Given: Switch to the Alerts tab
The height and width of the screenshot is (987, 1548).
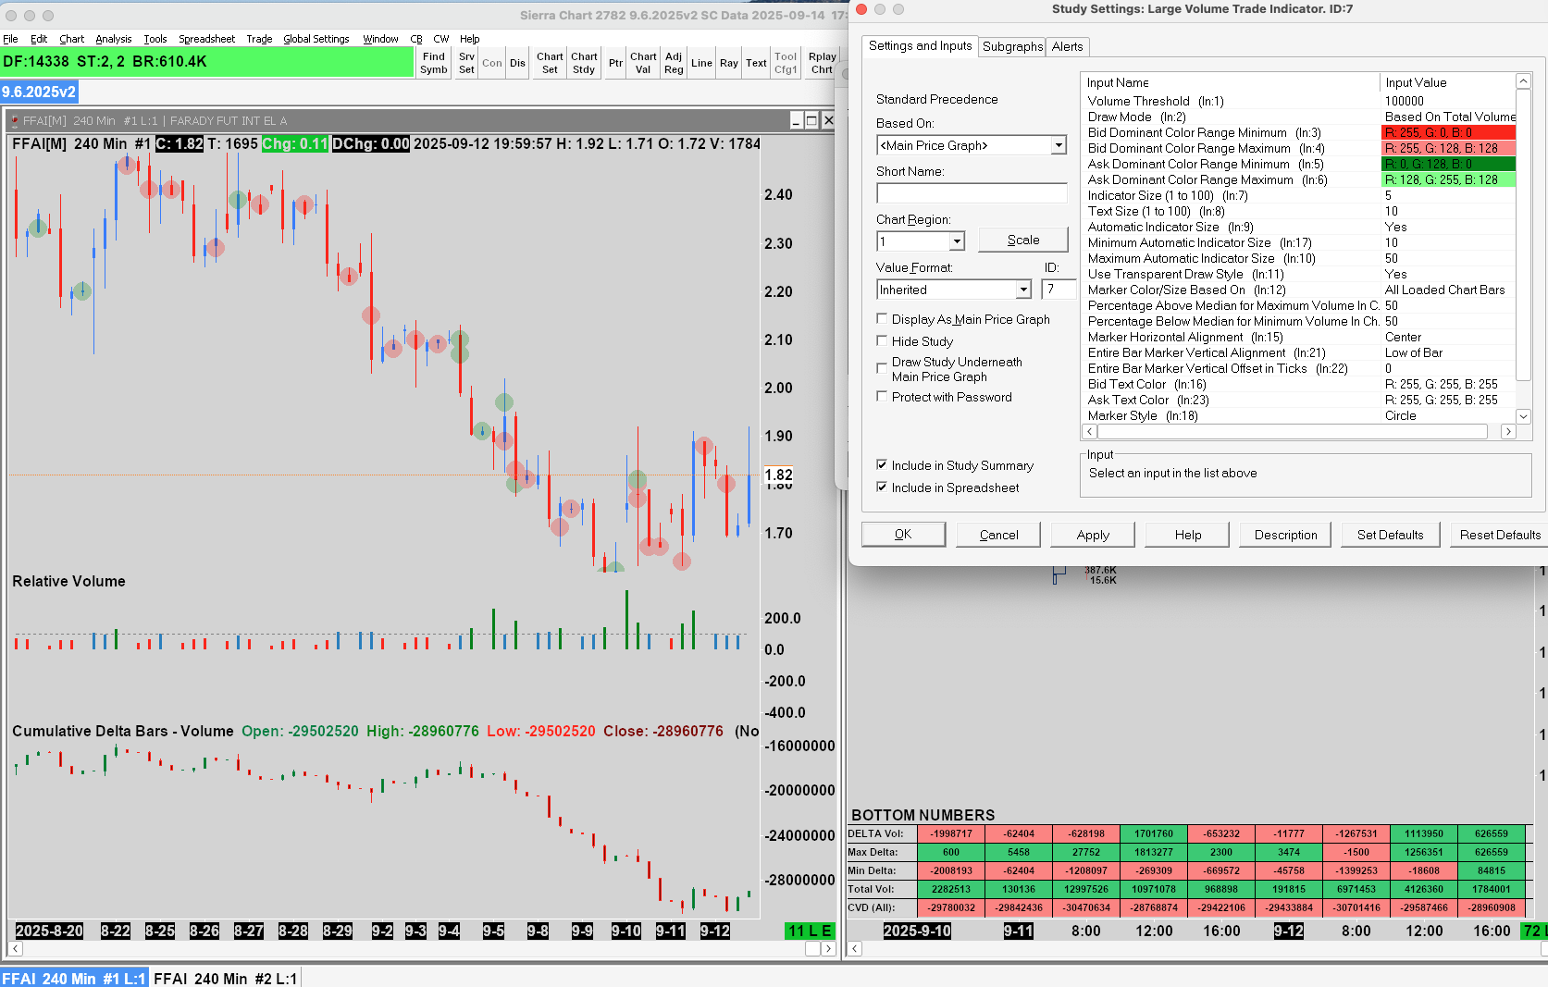Looking at the screenshot, I should [x=1068, y=46].
